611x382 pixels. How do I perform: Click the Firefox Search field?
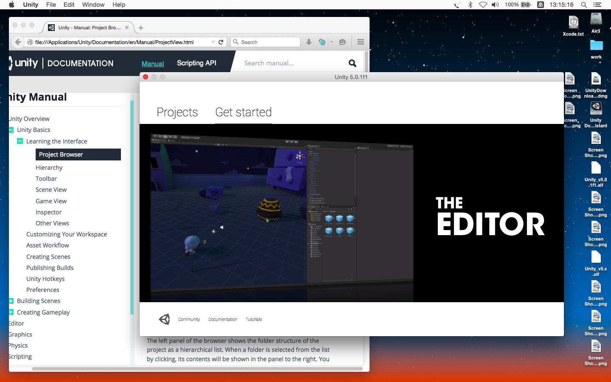[x=266, y=42]
